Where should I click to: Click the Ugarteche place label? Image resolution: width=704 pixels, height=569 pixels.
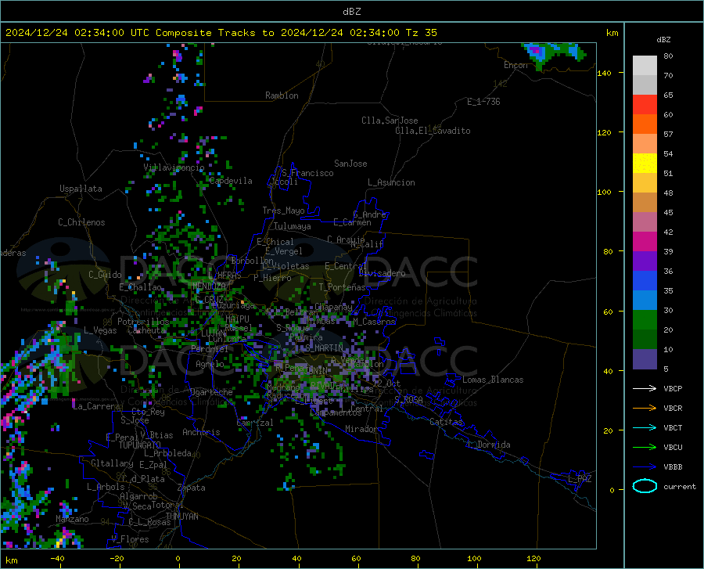click(211, 392)
